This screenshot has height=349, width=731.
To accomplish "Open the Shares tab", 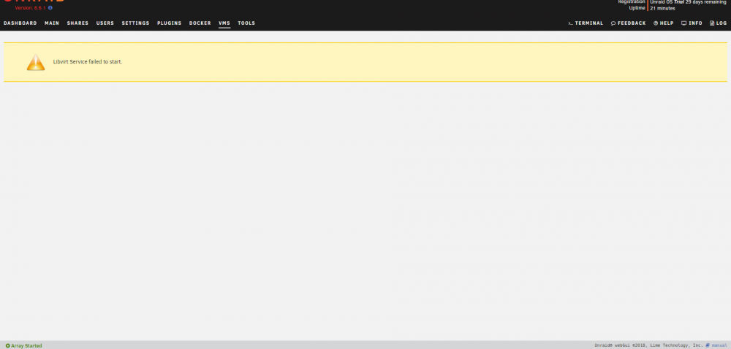I will [77, 23].
